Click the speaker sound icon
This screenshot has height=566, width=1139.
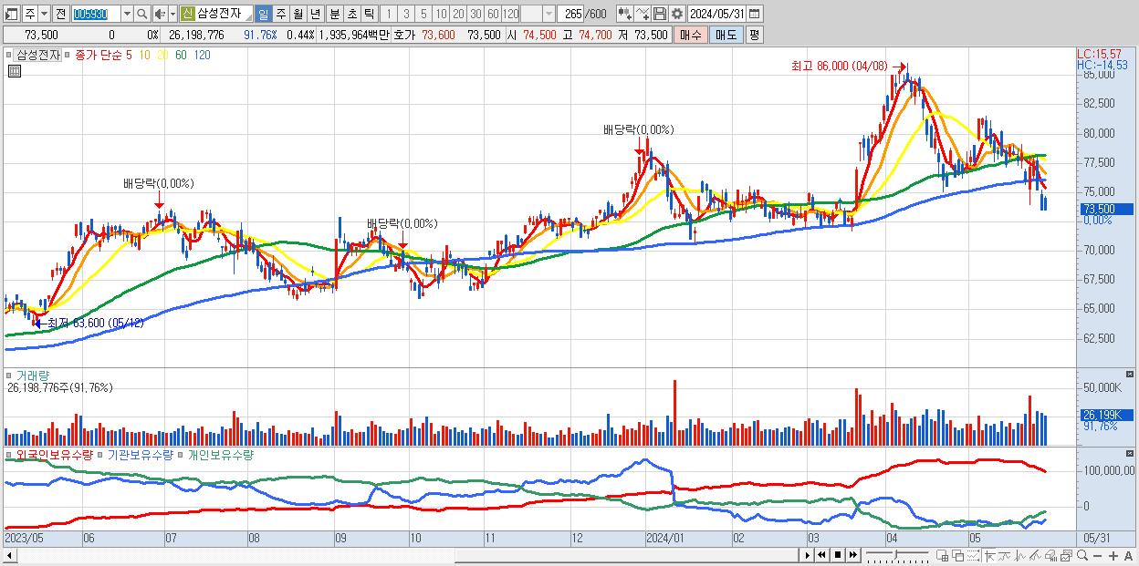160,14
